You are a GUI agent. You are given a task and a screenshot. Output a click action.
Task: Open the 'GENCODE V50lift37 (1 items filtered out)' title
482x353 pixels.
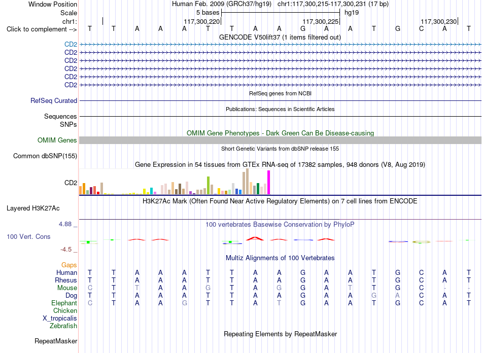(280, 37)
